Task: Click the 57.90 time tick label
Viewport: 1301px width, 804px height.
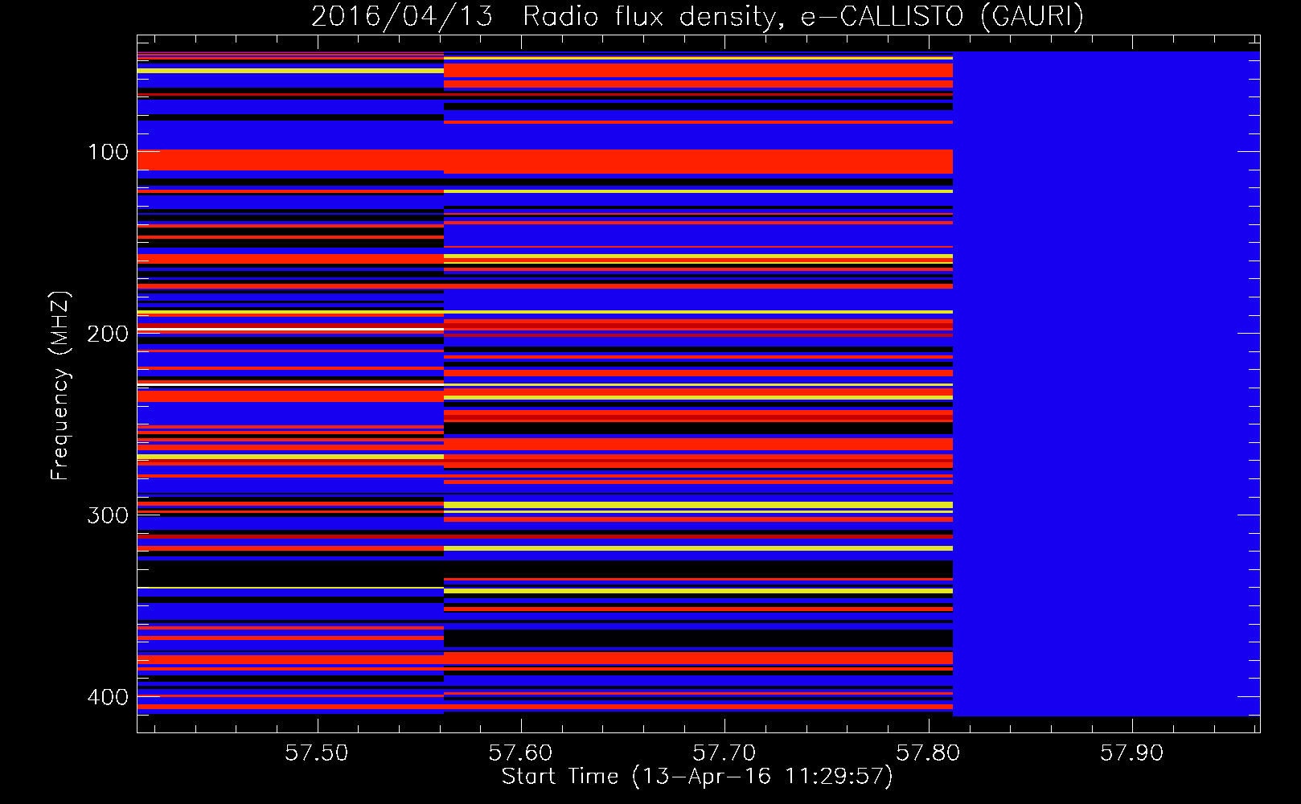Action: click(1132, 753)
